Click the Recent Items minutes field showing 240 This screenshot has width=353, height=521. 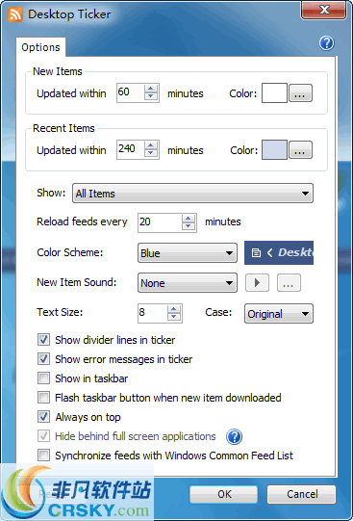[131, 149]
